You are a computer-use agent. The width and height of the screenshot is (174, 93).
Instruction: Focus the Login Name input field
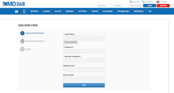[84, 38]
